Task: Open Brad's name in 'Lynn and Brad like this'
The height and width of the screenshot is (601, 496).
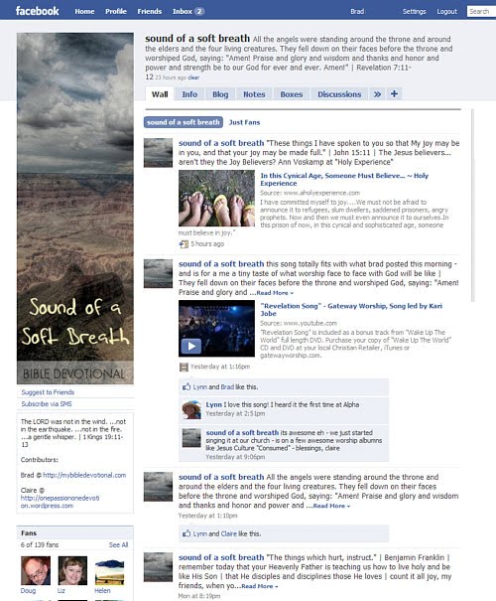Action: (227, 387)
